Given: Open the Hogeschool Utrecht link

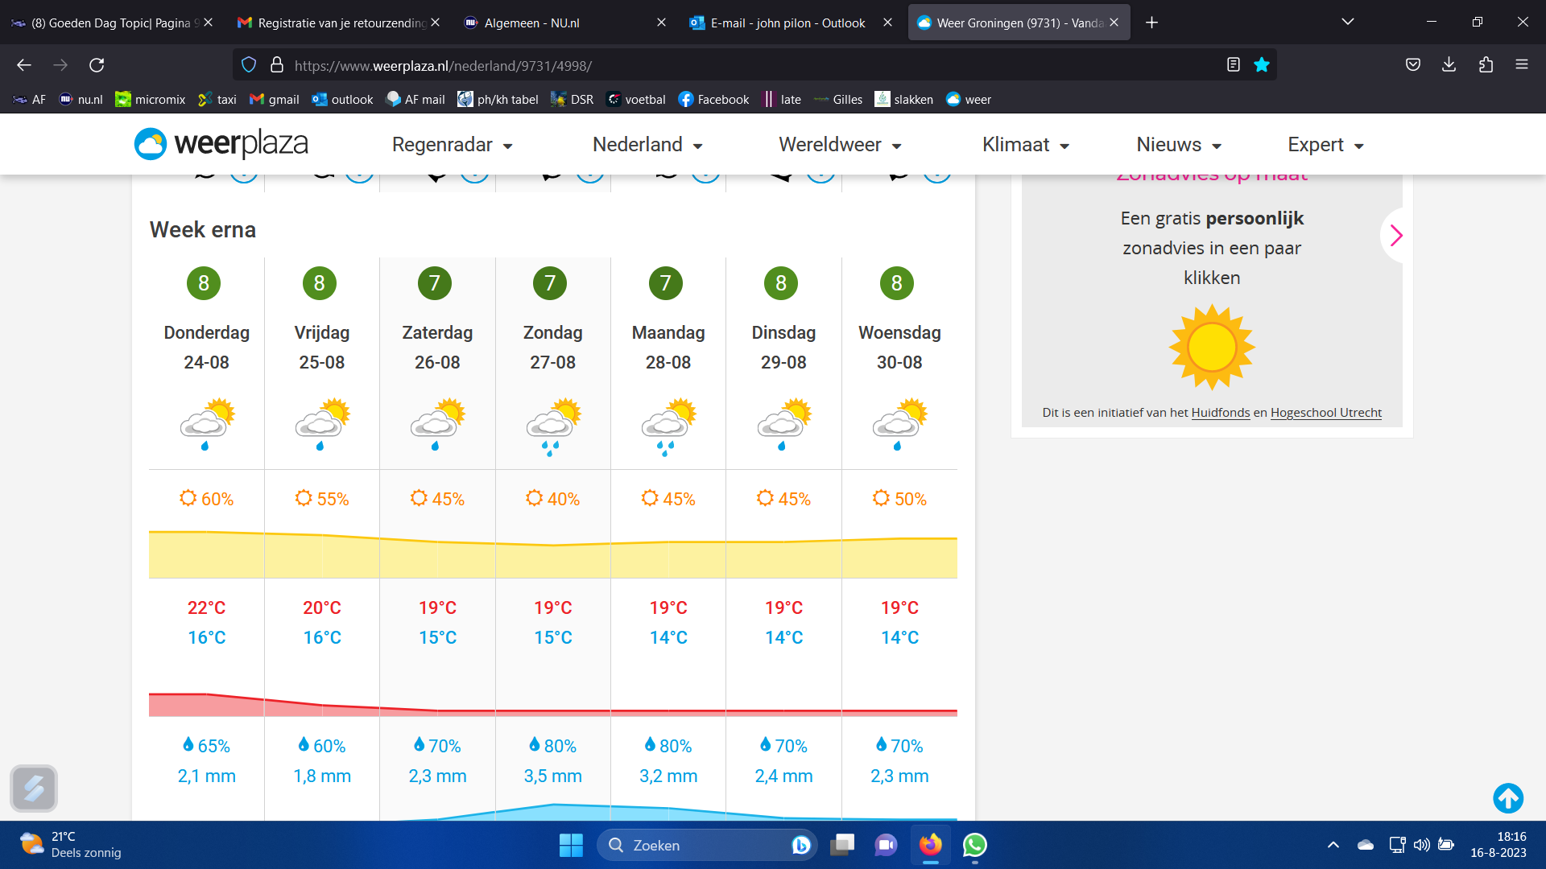Looking at the screenshot, I should pos(1325,413).
